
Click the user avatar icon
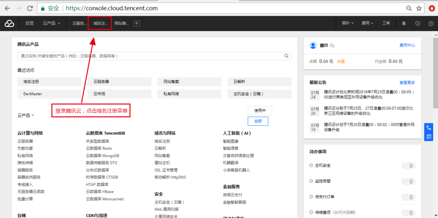(313, 45)
